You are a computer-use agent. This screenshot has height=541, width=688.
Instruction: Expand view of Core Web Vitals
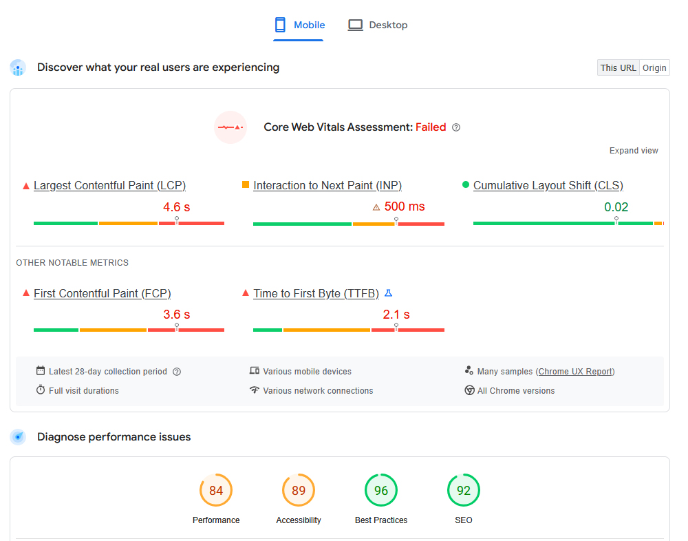click(x=634, y=151)
